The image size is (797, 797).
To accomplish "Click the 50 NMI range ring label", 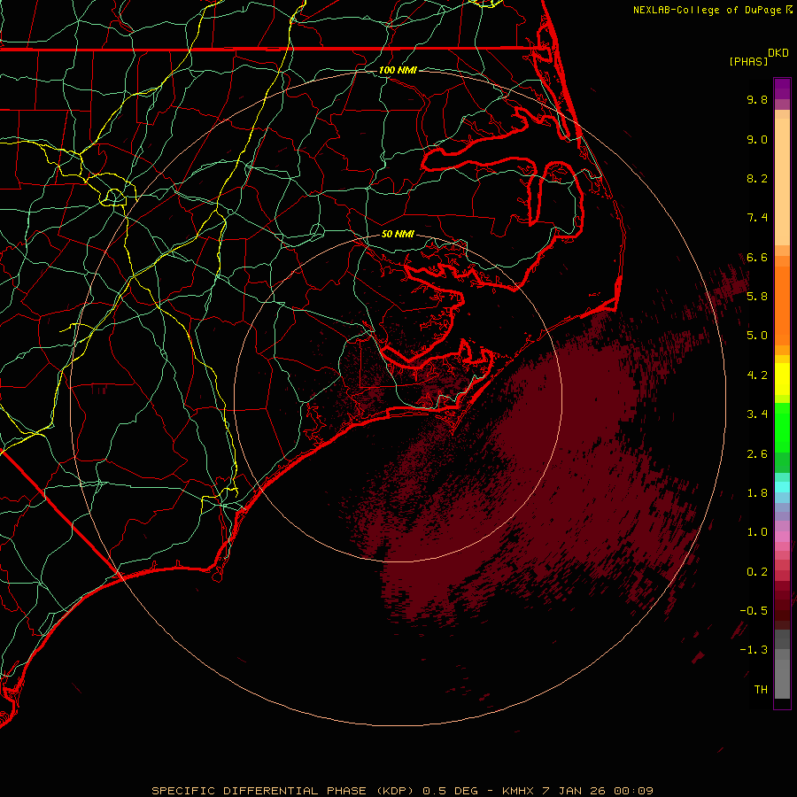I will (398, 235).
